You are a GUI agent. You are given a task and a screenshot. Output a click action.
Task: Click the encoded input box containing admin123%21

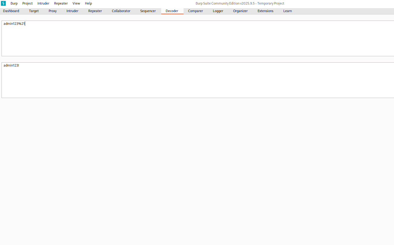coord(197,38)
